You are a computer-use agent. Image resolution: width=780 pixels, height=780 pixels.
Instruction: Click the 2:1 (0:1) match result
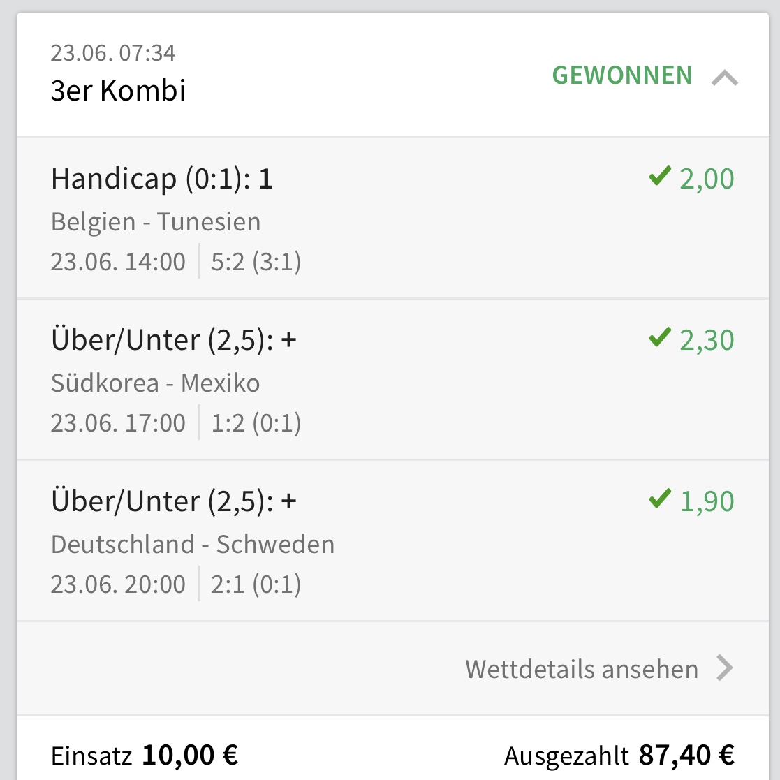click(256, 584)
